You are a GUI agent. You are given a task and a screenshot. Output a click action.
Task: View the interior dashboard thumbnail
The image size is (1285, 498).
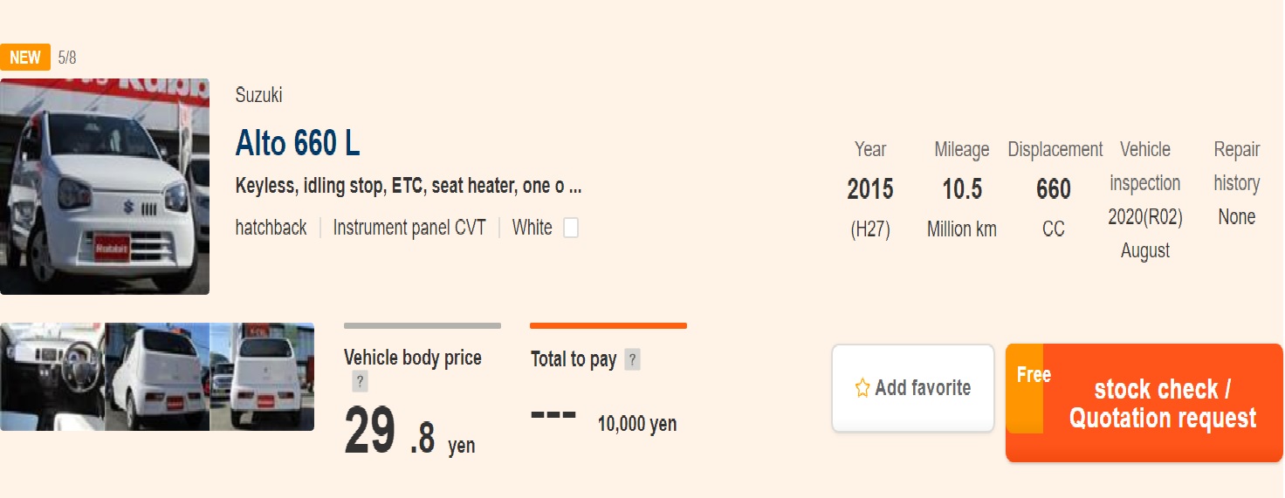pyautogui.click(x=52, y=377)
